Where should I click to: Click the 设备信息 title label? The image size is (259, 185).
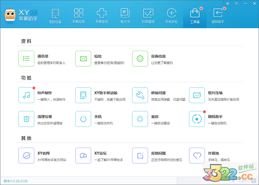(x=158, y=56)
